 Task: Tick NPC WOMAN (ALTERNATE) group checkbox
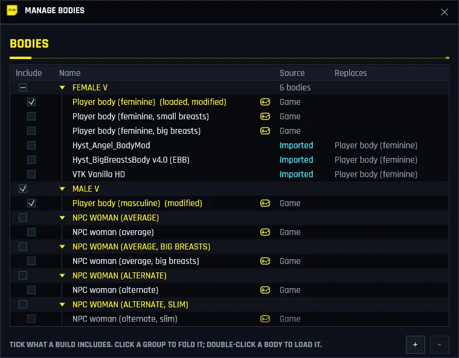[23, 275]
